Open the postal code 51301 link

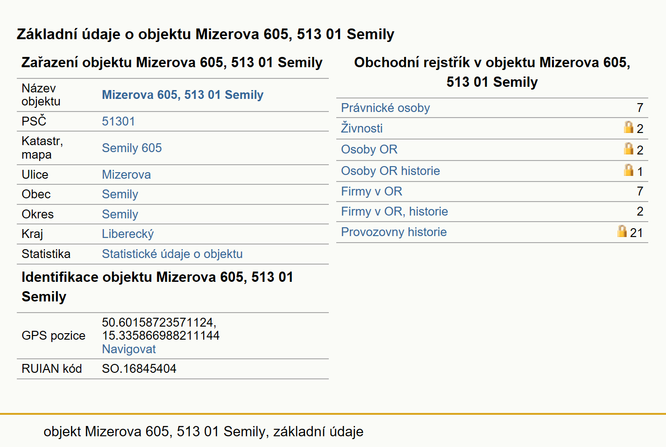(119, 121)
